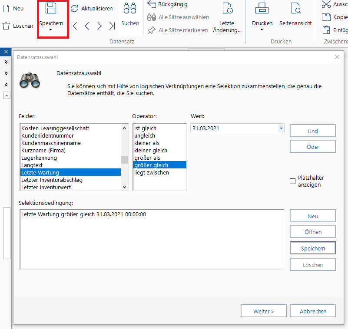Click the Aktualisieren refresh icon
Screen dimensions: 348x329
pyautogui.click(x=74, y=8)
